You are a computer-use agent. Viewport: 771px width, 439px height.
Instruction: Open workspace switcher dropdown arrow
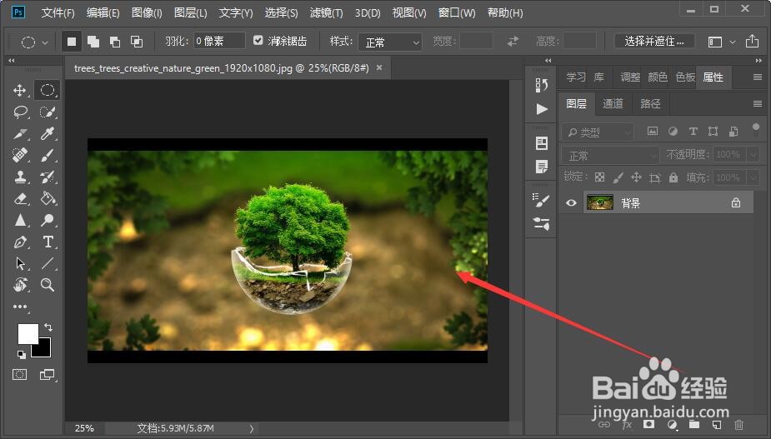coord(733,42)
